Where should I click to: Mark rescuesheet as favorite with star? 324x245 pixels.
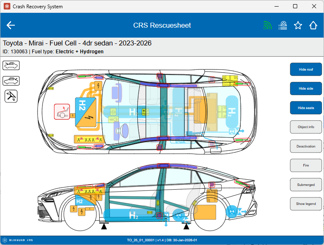(x=298, y=25)
